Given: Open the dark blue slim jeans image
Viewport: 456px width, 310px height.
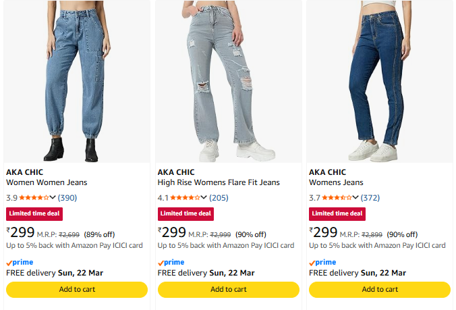Looking at the screenshot, I should (379, 81).
